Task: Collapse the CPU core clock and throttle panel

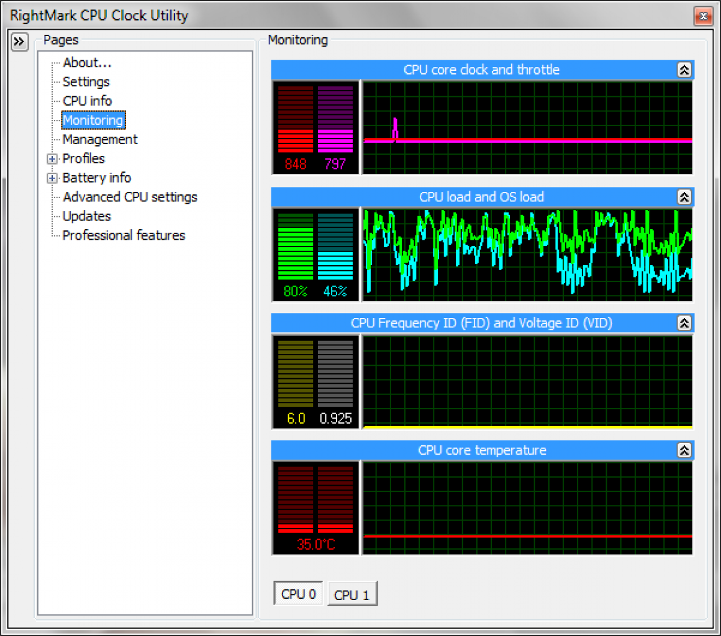Action: pyautogui.click(x=684, y=70)
